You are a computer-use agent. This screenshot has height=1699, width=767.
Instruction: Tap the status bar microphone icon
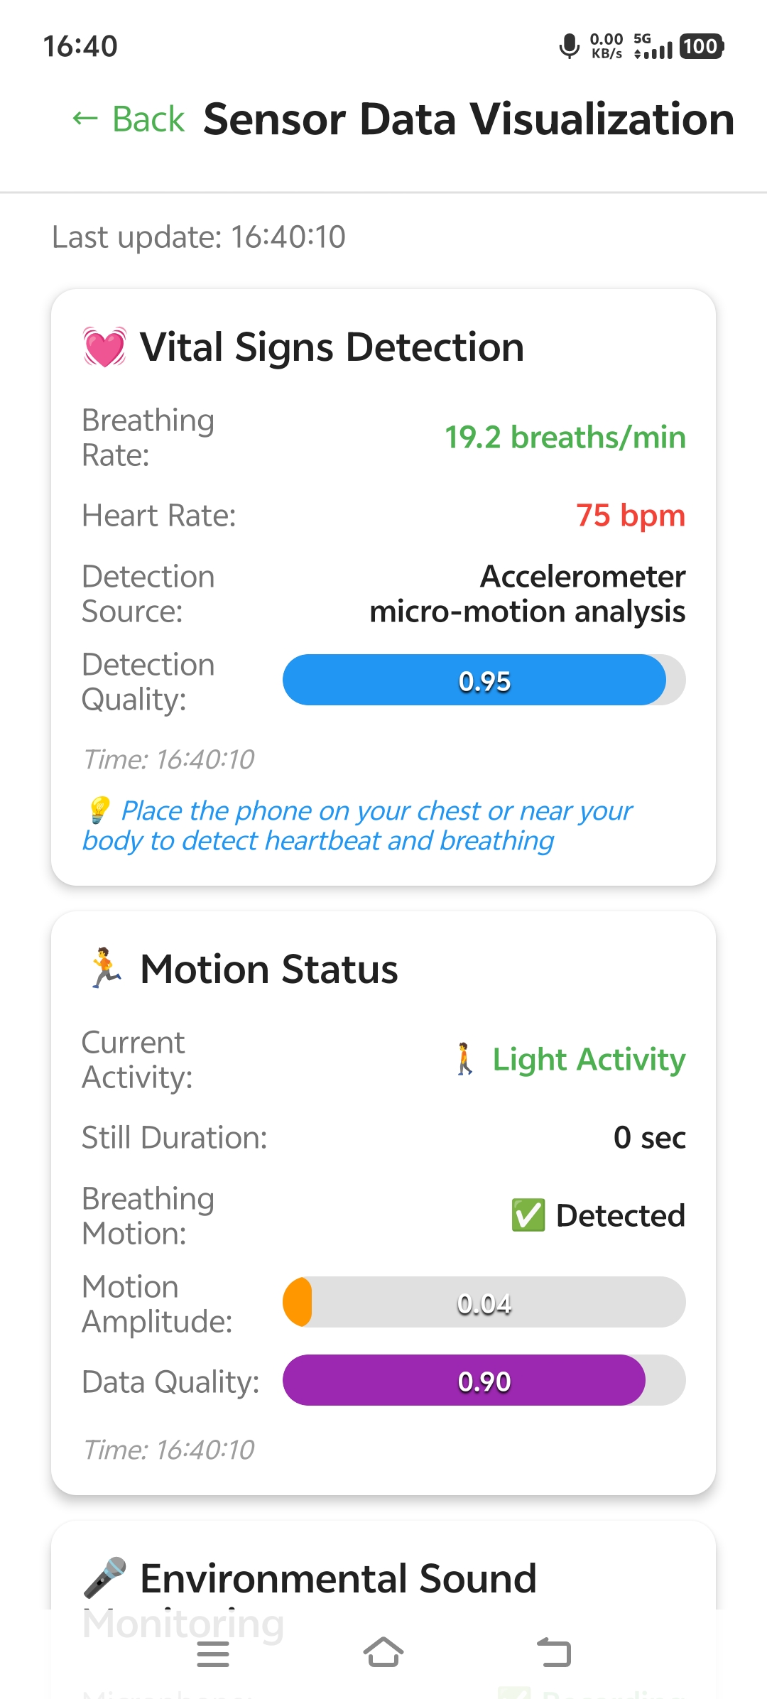point(569,46)
